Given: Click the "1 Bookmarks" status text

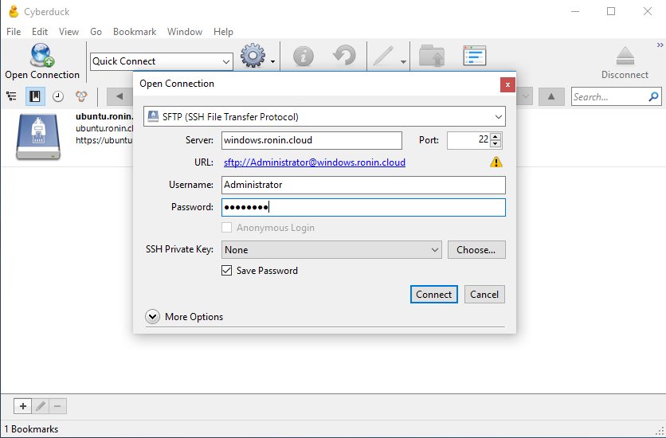Looking at the screenshot, I should [31, 429].
